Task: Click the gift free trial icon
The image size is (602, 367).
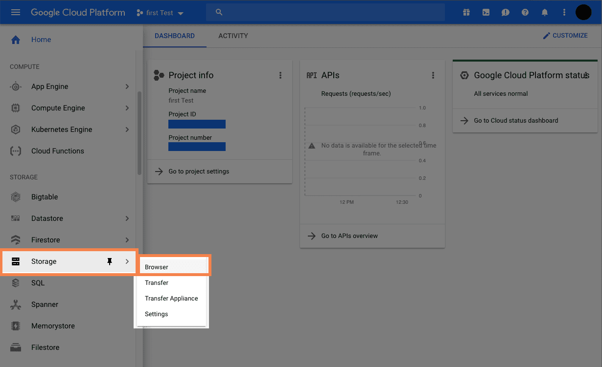Action: (x=466, y=13)
